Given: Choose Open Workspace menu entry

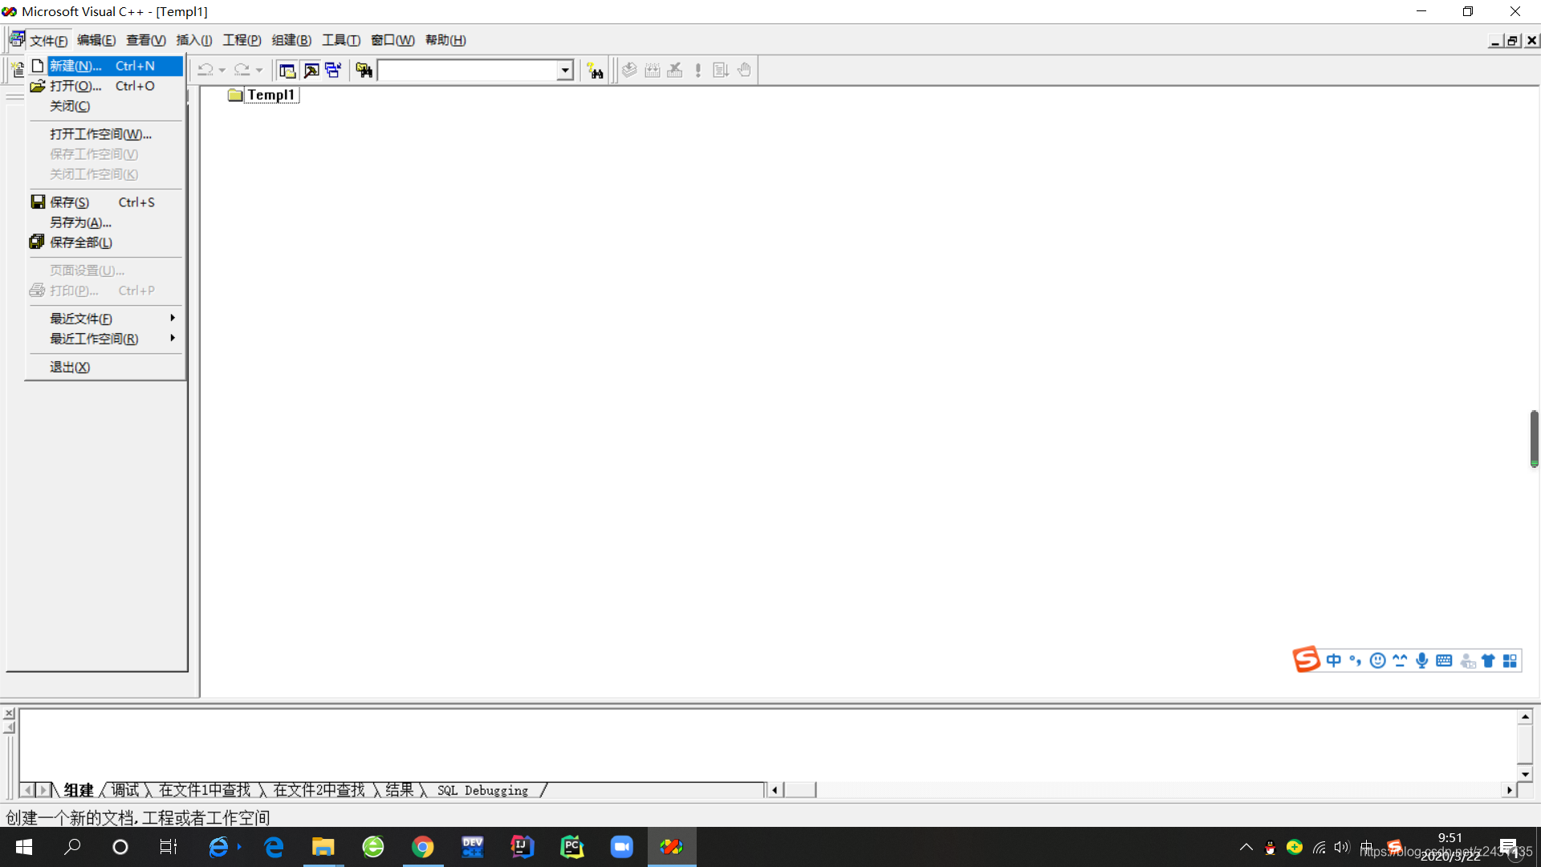Looking at the screenshot, I should pyautogui.click(x=100, y=134).
